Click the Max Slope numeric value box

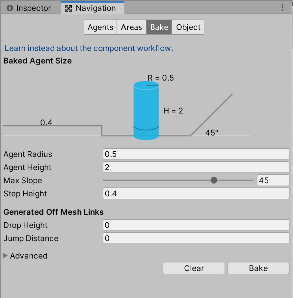coord(273,180)
